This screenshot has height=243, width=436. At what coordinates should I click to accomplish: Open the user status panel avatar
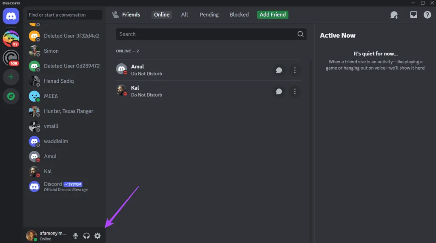coord(32,236)
